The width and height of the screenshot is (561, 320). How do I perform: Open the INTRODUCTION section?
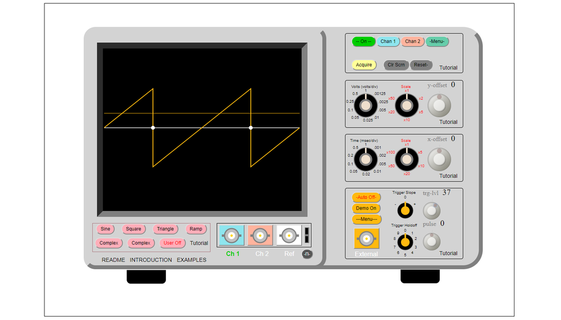(151, 260)
